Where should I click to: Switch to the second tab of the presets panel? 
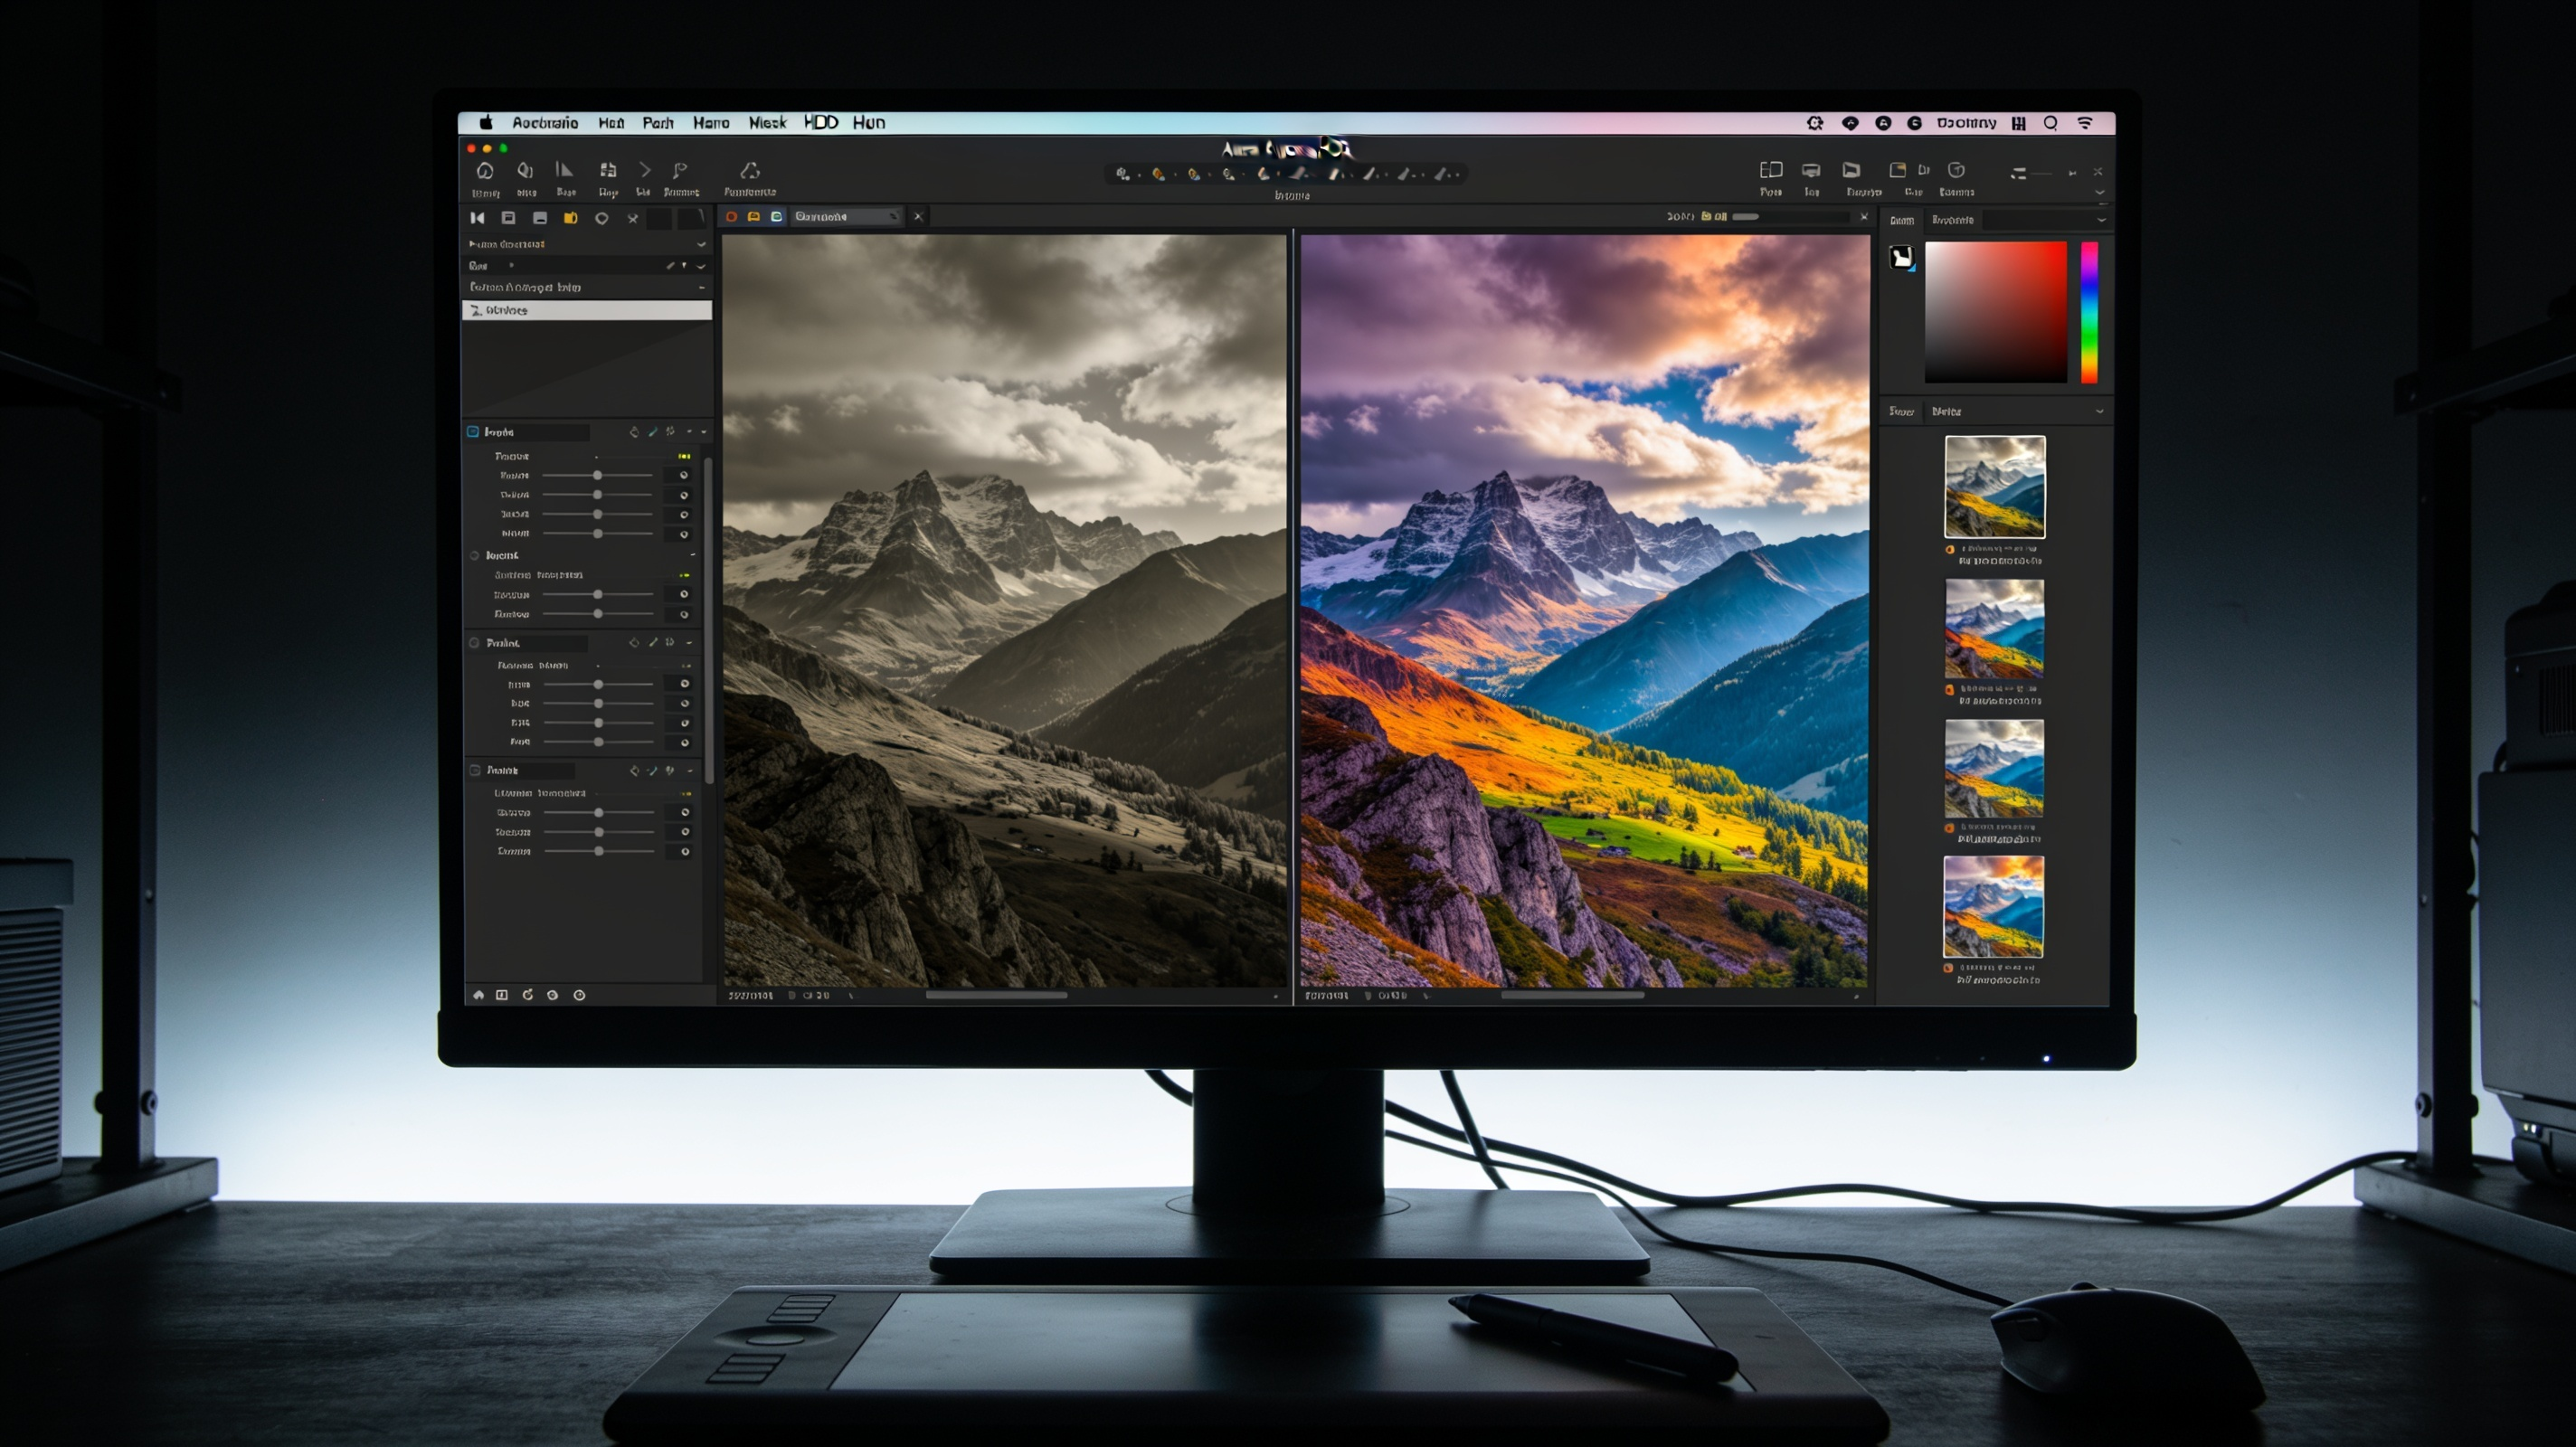[1946, 412]
